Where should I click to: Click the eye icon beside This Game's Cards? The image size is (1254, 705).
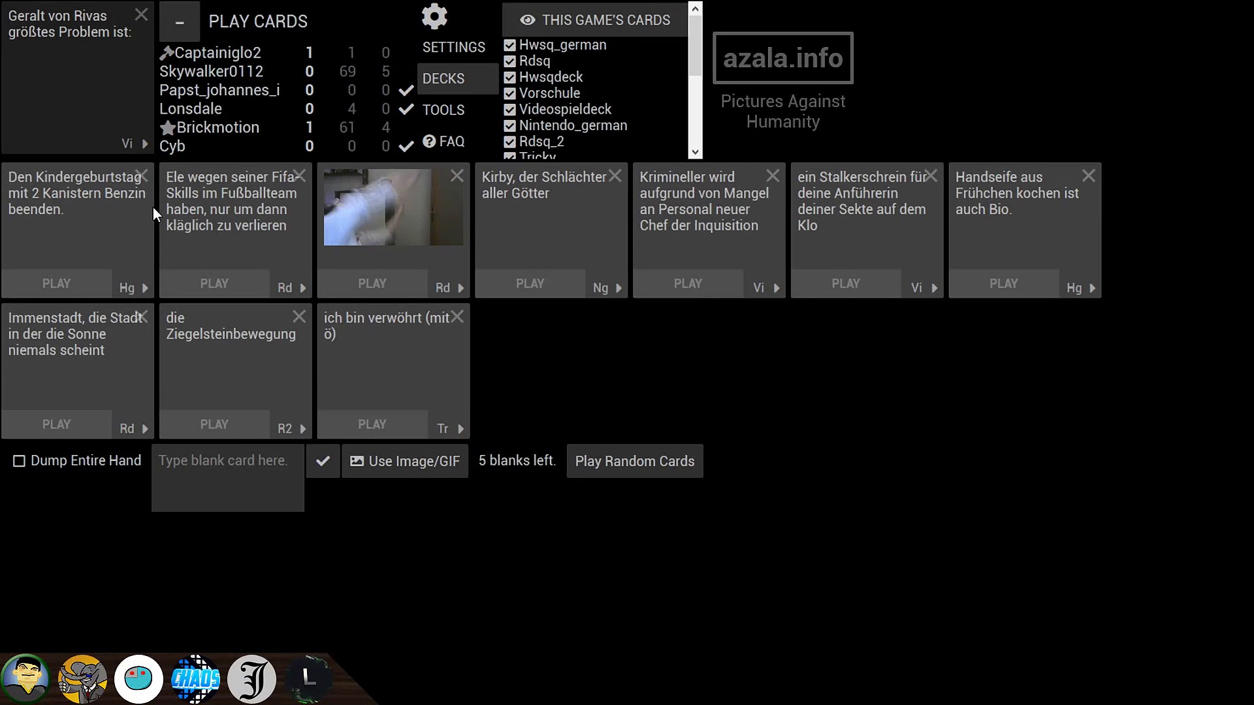[527, 20]
